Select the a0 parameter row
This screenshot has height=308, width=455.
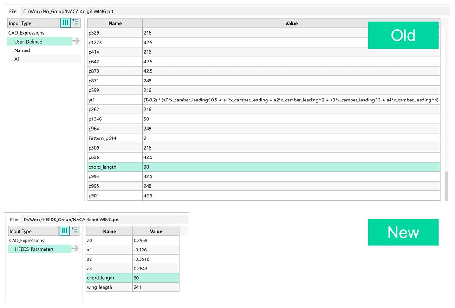133,240
